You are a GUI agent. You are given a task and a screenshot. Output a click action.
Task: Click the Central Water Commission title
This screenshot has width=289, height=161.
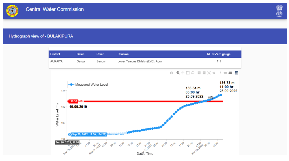(55, 9)
